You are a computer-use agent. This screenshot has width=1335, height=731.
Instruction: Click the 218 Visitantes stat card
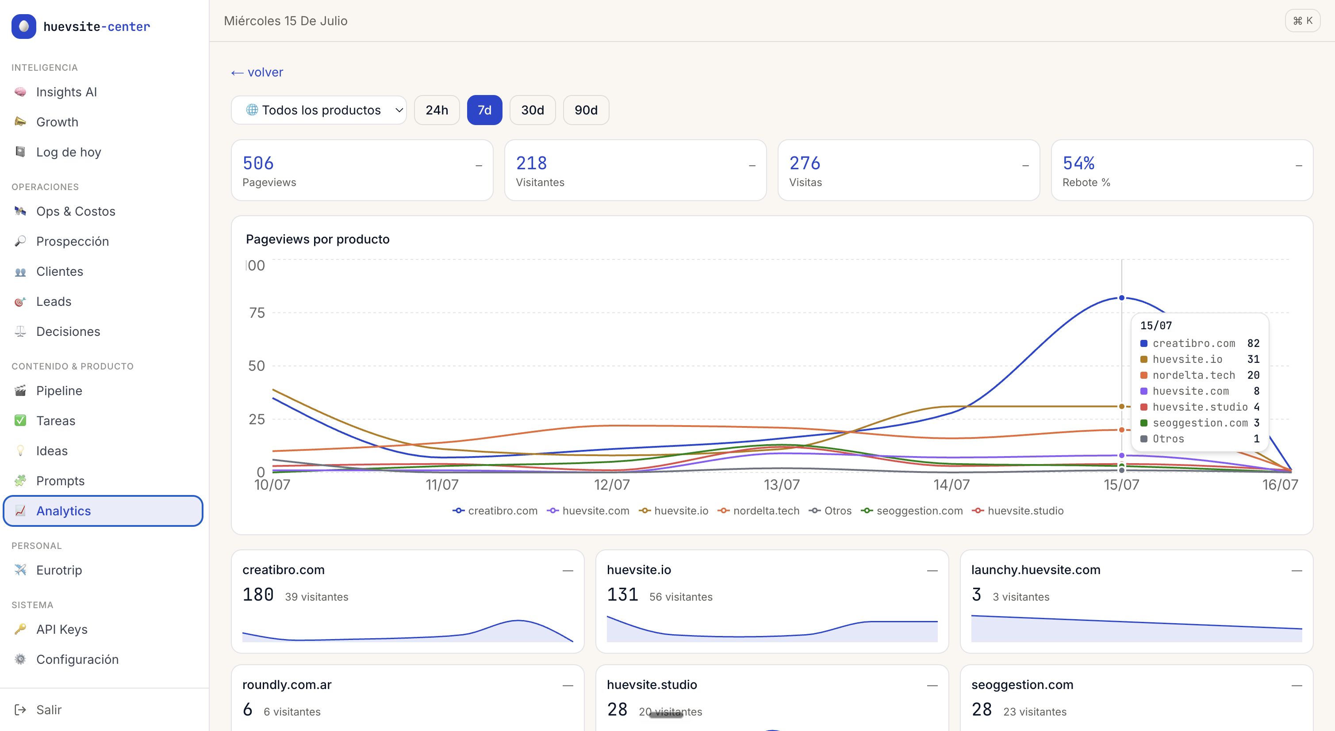(x=635, y=170)
